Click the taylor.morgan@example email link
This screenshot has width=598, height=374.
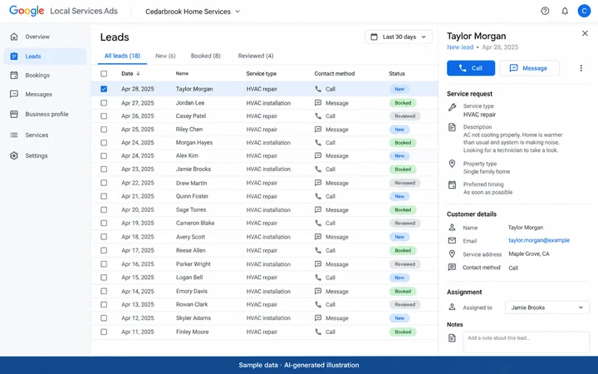539,240
